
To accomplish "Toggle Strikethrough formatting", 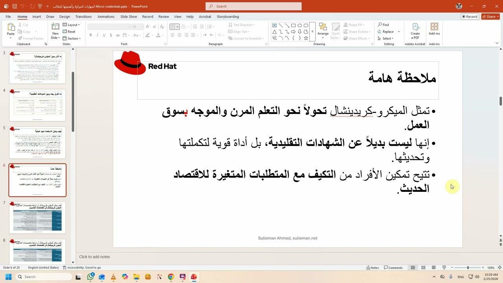I will [117, 35].
